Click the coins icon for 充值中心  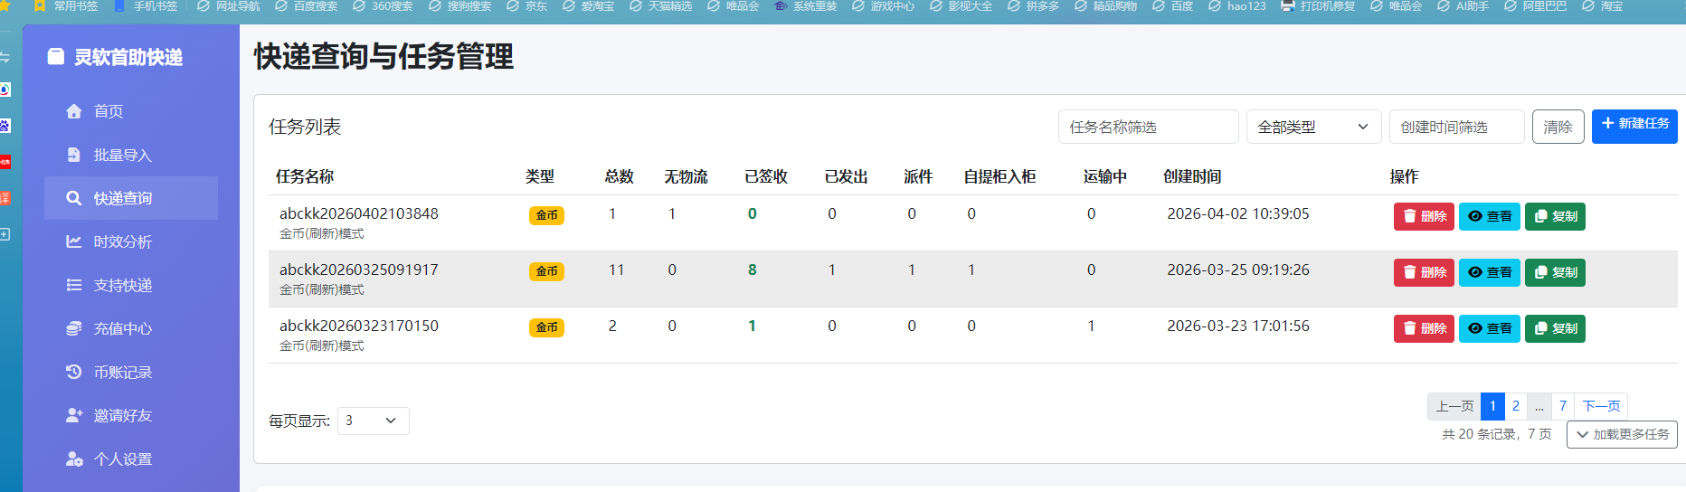tap(74, 328)
